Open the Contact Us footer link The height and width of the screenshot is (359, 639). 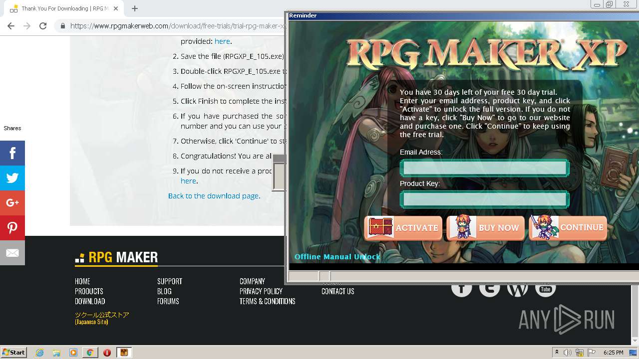(x=338, y=291)
